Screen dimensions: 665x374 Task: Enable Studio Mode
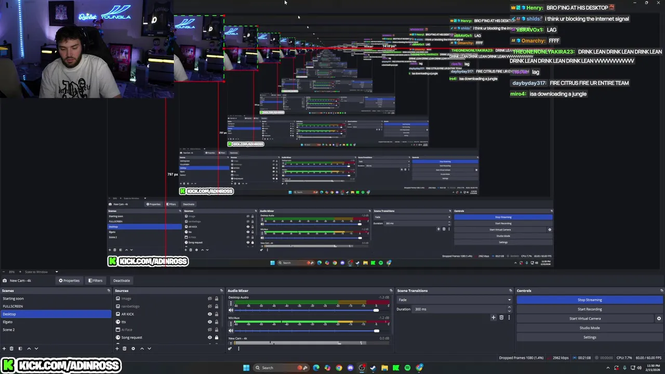590,328
